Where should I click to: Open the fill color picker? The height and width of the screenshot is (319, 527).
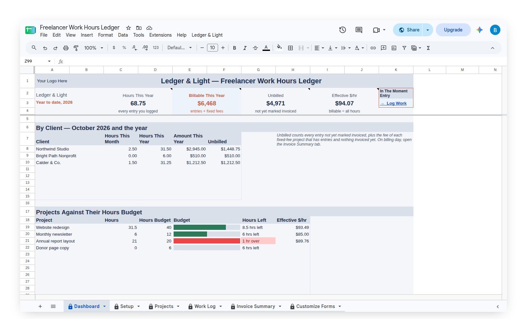pos(279,48)
